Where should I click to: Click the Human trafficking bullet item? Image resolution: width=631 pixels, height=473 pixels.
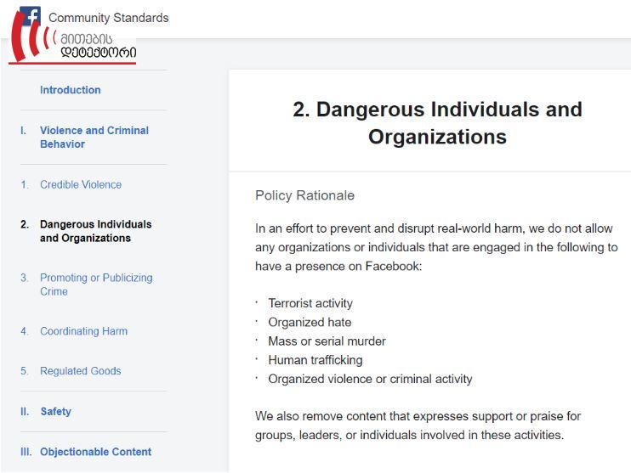315,360
